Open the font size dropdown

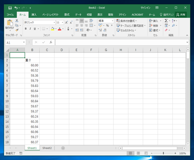pos(63,22)
